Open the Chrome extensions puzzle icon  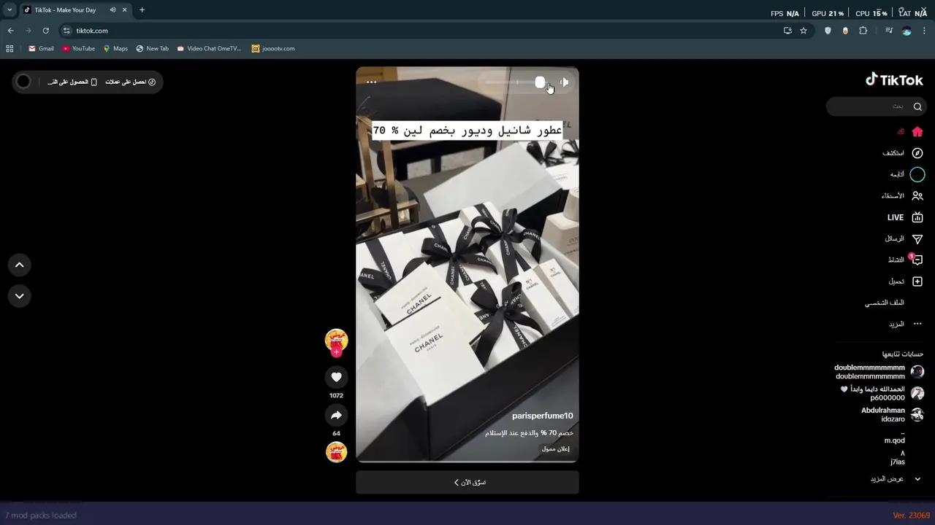[863, 31]
